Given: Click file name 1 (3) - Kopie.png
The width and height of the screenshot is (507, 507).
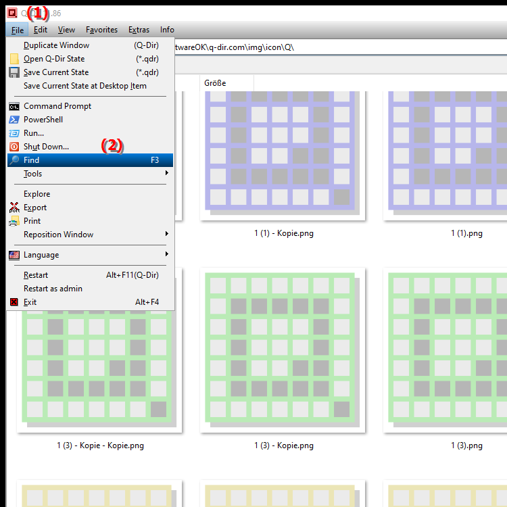Looking at the screenshot, I should [x=284, y=445].
